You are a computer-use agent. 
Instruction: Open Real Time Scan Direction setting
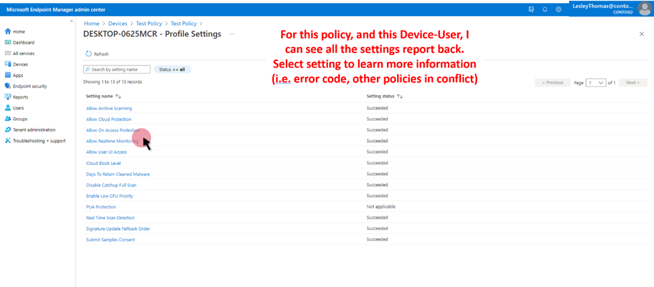pyautogui.click(x=110, y=218)
